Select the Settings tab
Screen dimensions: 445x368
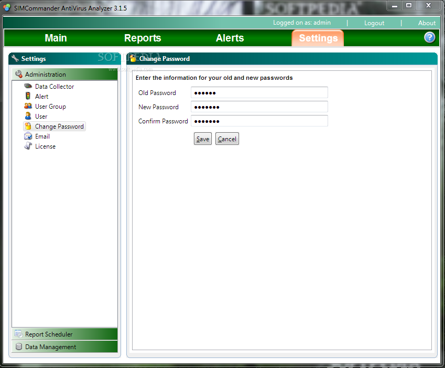pyautogui.click(x=318, y=38)
